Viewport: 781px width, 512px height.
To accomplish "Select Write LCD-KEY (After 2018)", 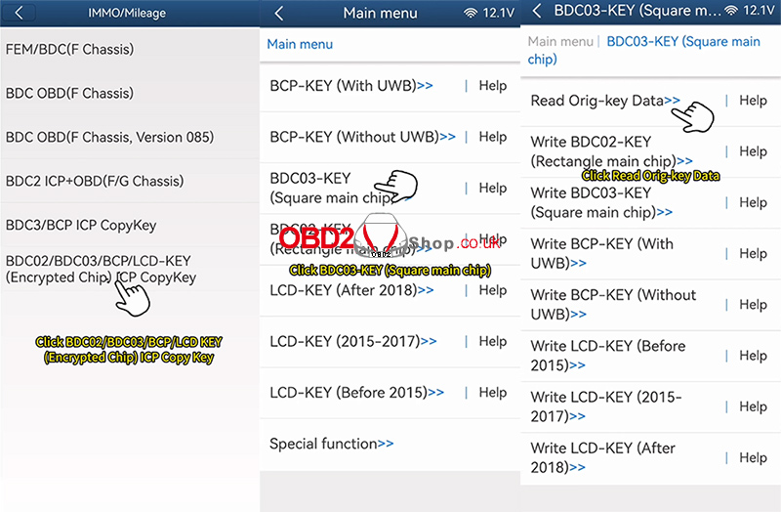I will click(602, 457).
